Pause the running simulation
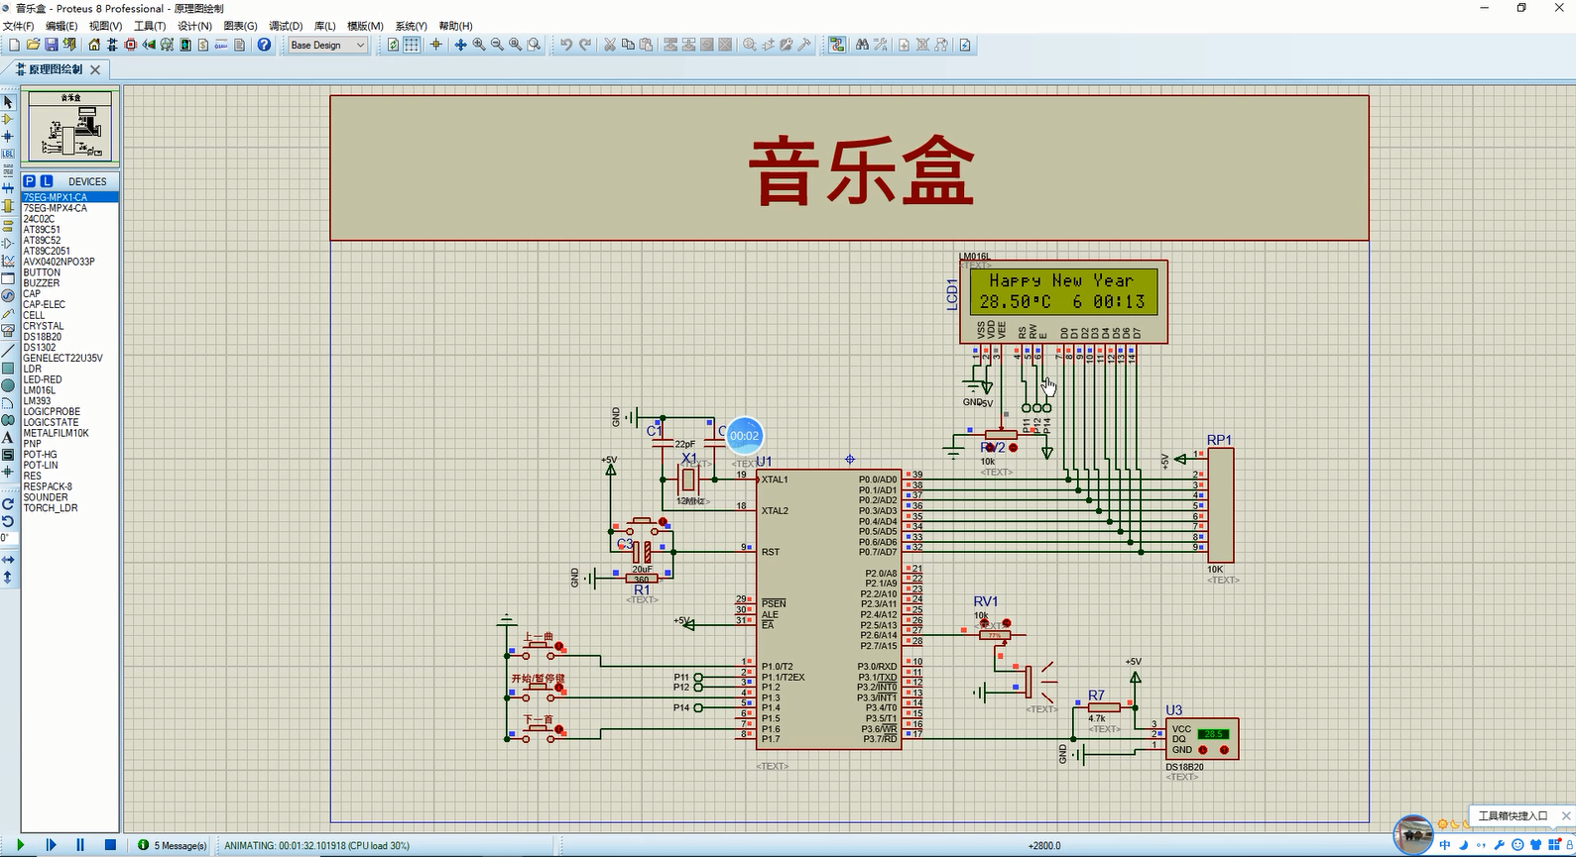The height and width of the screenshot is (857, 1576). click(80, 845)
